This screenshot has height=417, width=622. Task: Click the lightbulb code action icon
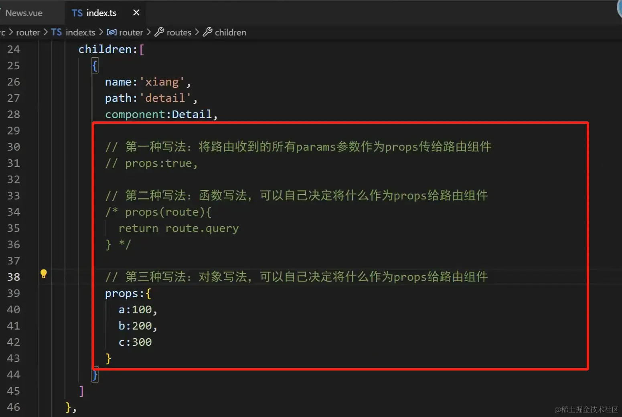click(44, 274)
